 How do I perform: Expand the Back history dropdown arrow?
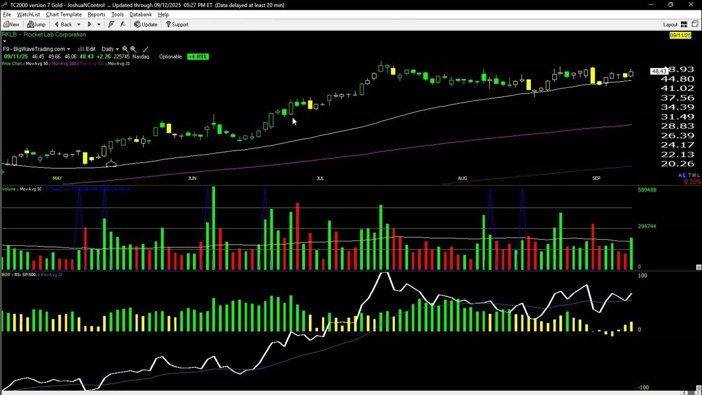[x=78, y=25]
